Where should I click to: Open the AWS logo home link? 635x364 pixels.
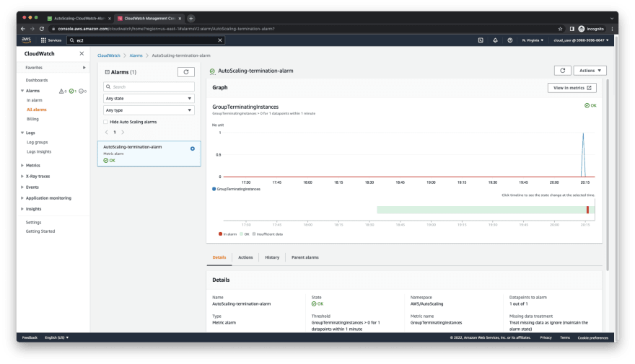coord(26,40)
